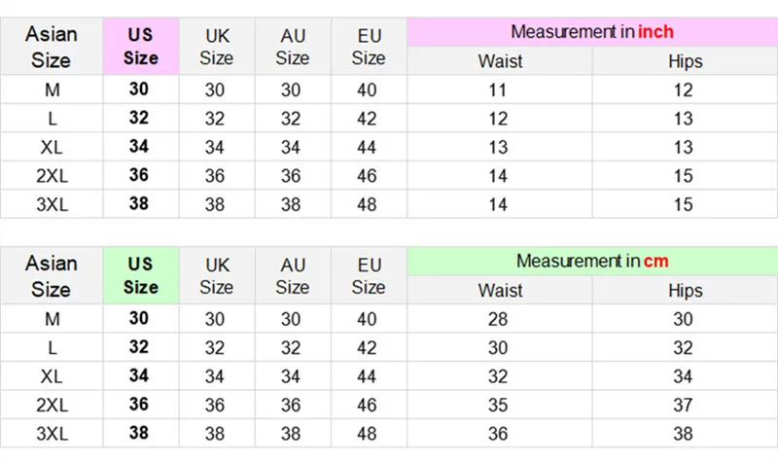Select the Measurement in inch header
The height and width of the screenshot is (461, 778).
point(591,32)
